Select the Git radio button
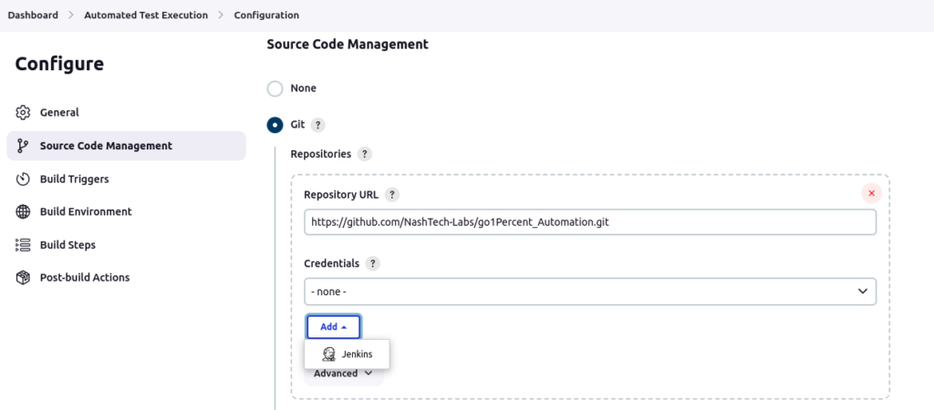Viewport: 934px width, 410px height. [x=275, y=126]
